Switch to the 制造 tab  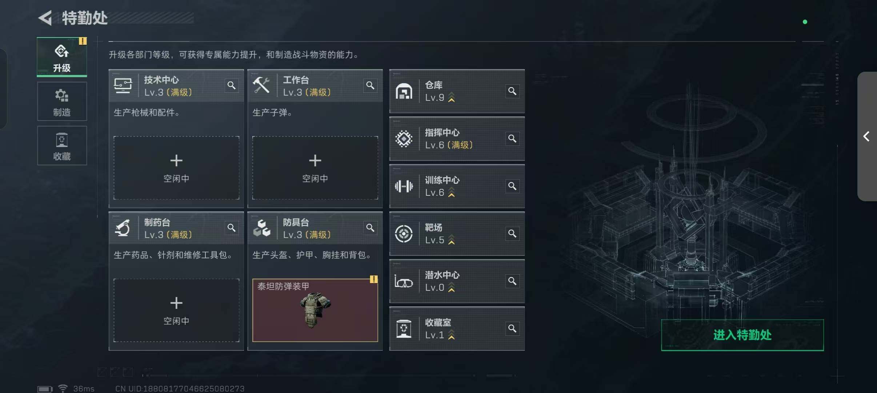tap(62, 102)
